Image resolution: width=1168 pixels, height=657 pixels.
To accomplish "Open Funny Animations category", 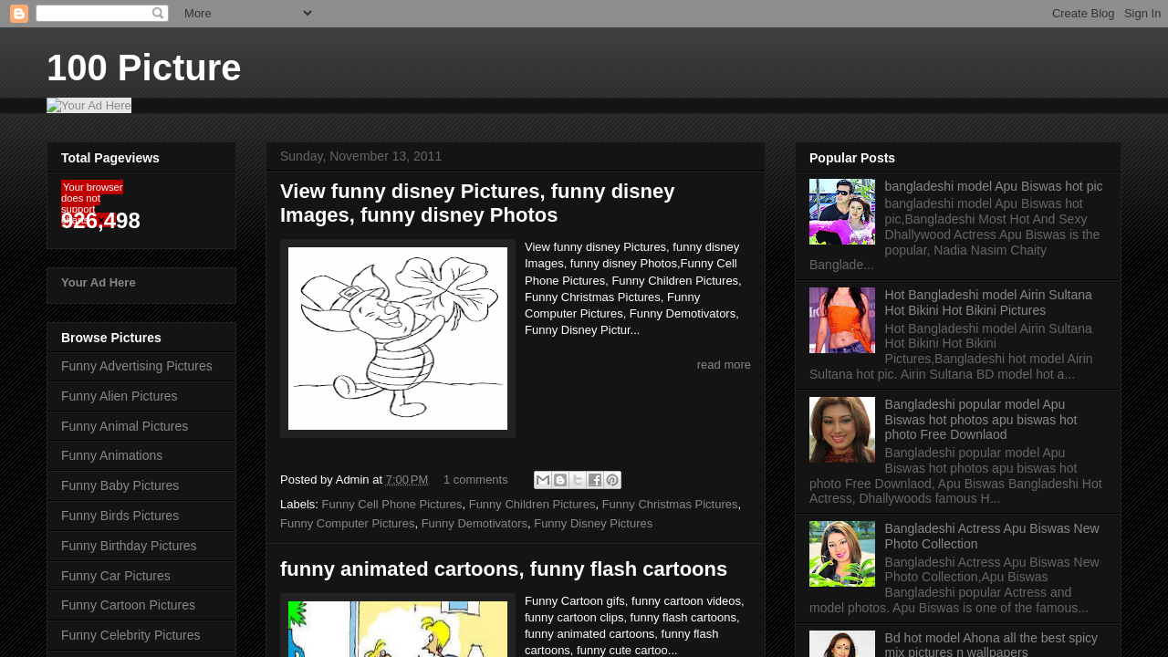I will [112, 455].
